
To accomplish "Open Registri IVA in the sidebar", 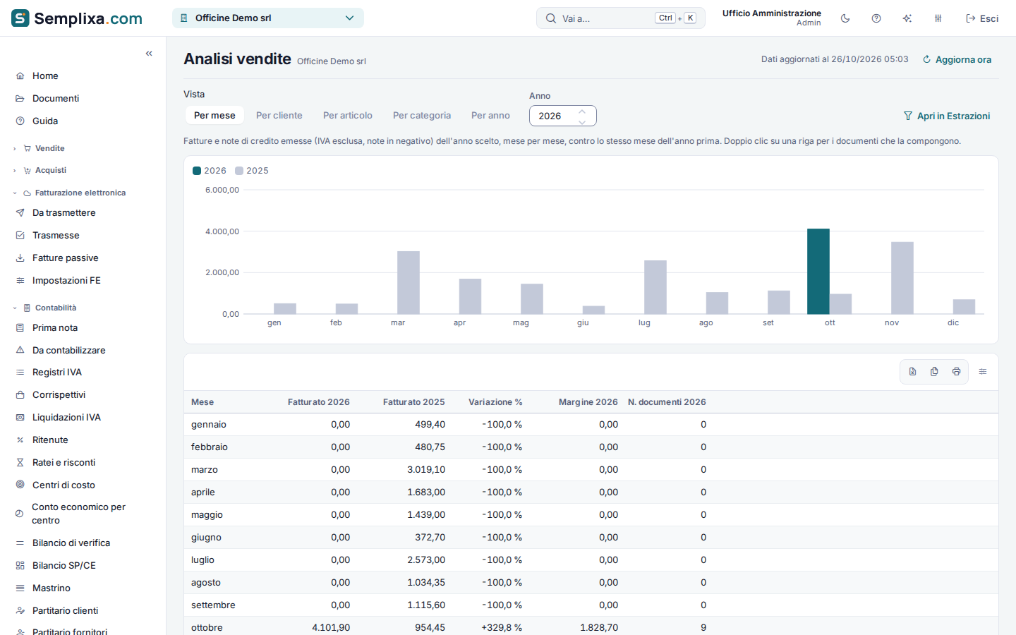I will click(x=57, y=373).
